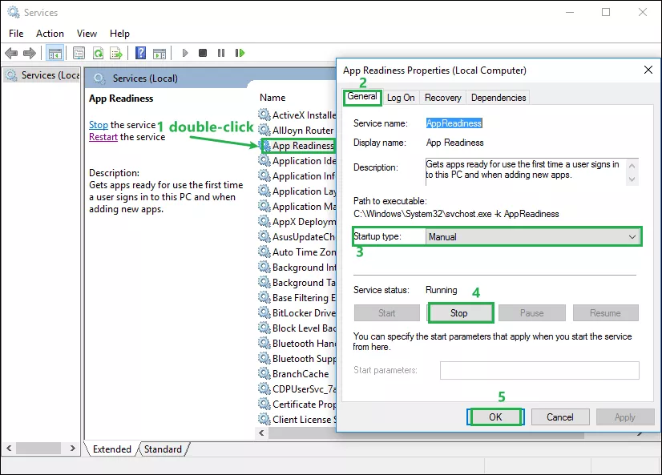Select the Bluetooth Handsfree service row
The height and width of the screenshot is (475, 662).
pyautogui.click(x=297, y=343)
